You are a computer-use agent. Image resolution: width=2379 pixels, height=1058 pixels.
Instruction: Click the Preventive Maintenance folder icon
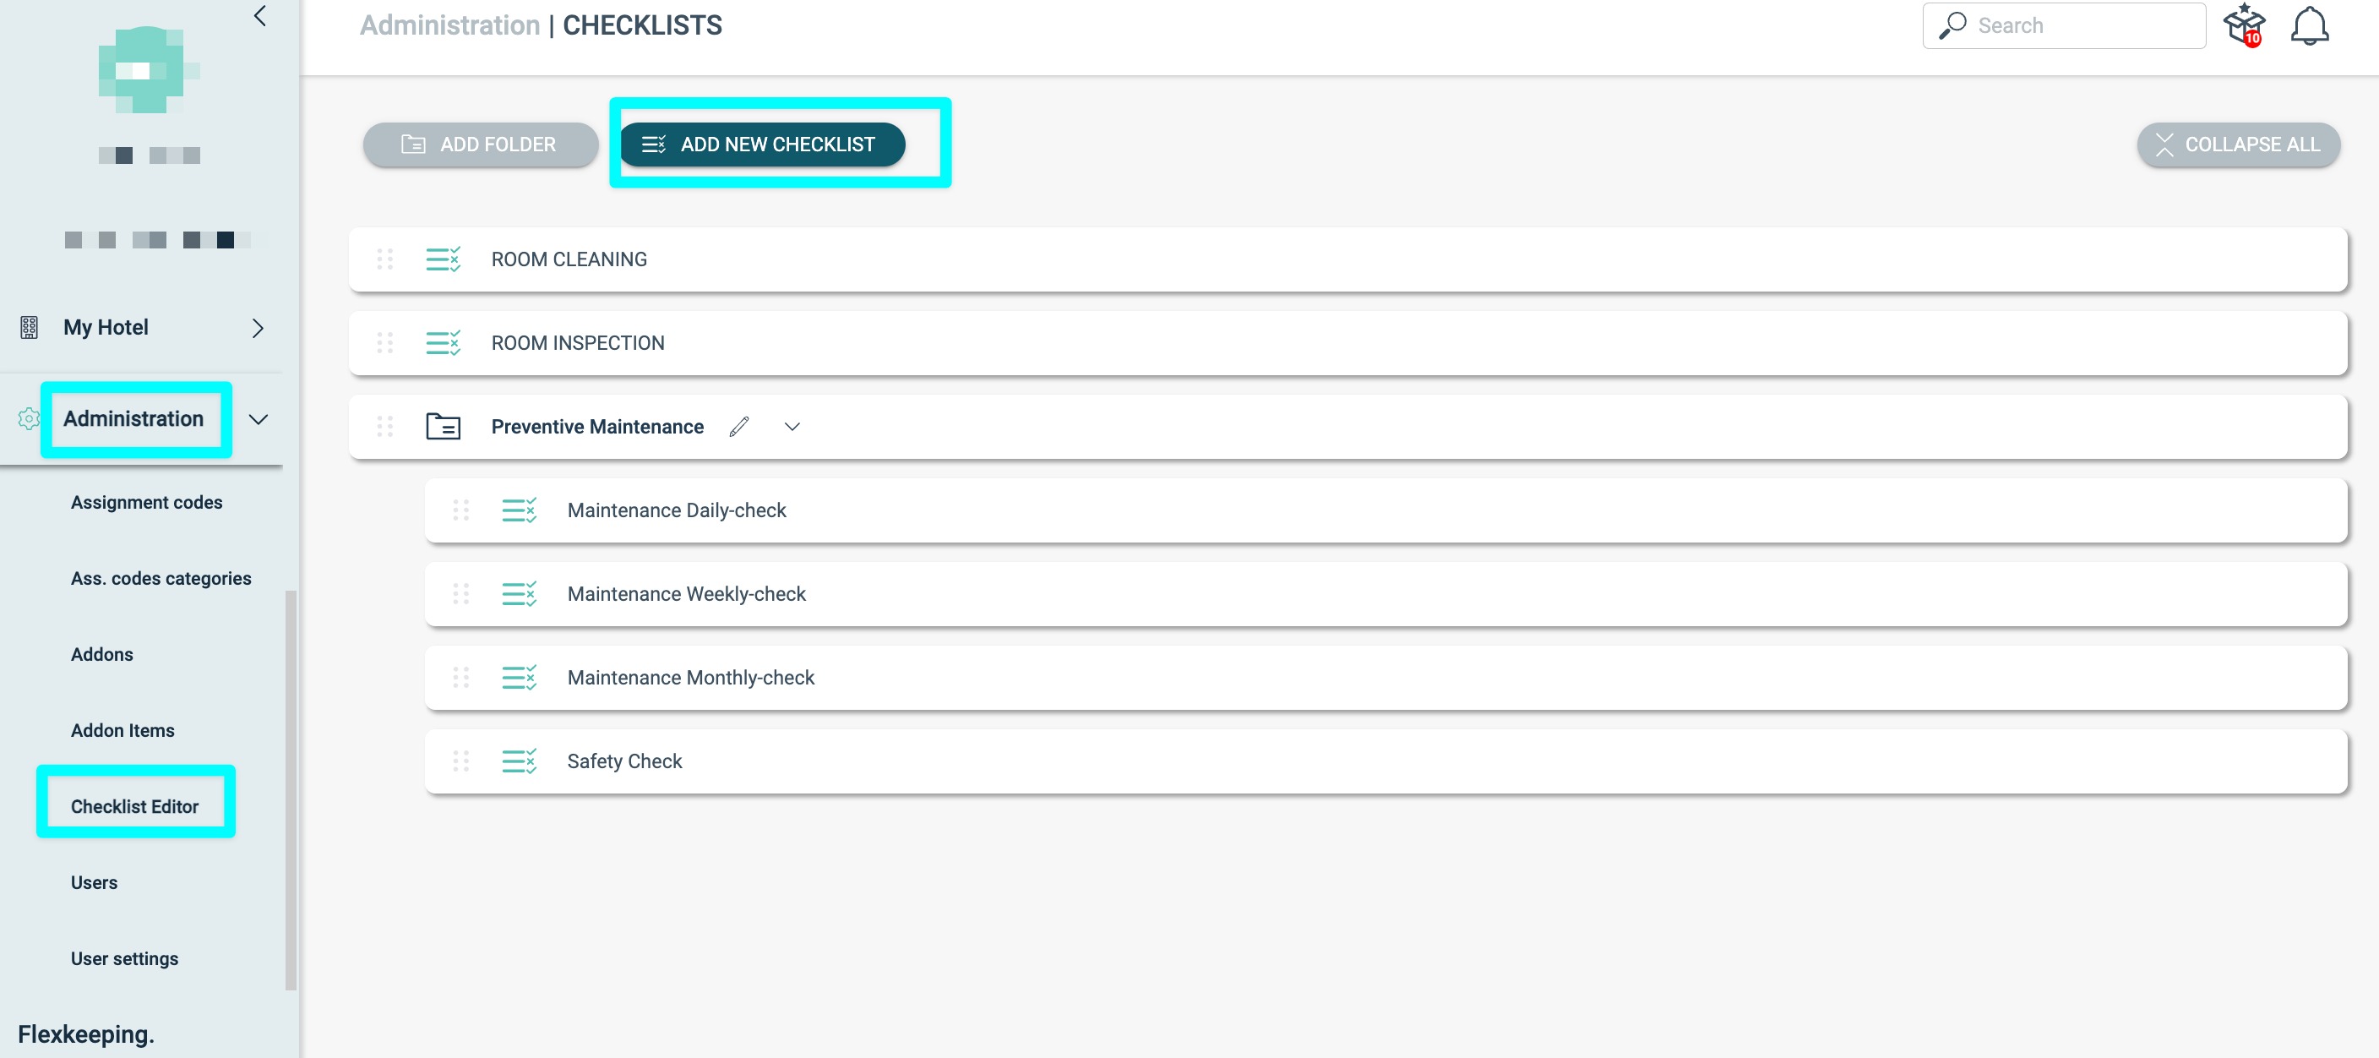(444, 427)
